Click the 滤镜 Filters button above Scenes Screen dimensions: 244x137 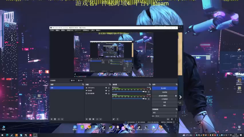pos(80,80)
